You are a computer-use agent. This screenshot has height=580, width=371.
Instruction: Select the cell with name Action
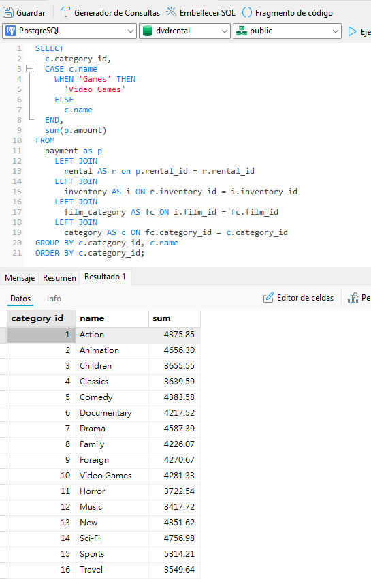pyautogui.click(x=112, y=335)
